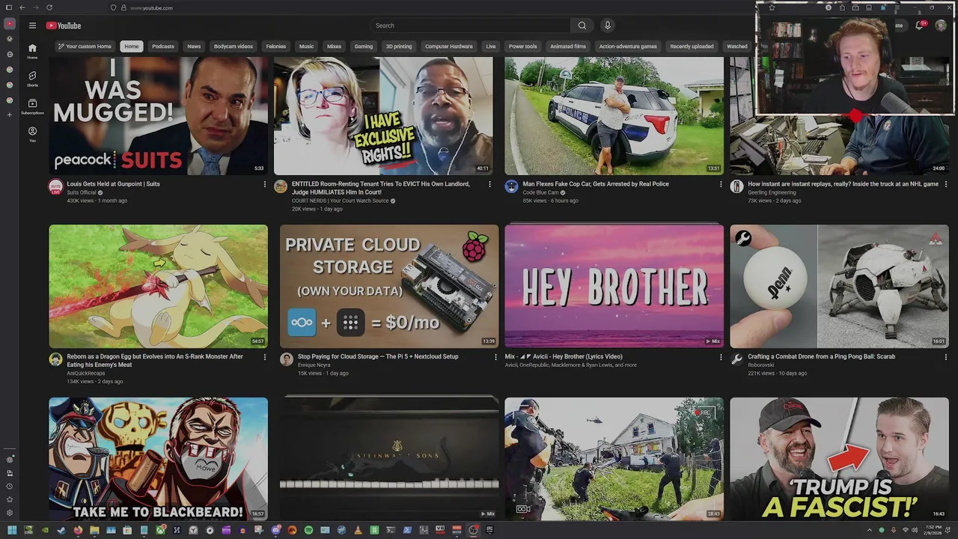
Task: Open Discord from the taskbar
Action: (275, 530)
